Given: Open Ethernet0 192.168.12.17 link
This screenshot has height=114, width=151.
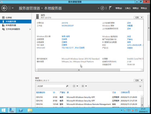Looking at the screenshot, I should 73,48.
